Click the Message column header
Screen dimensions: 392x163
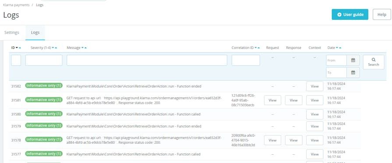click(x=74, y=48)
